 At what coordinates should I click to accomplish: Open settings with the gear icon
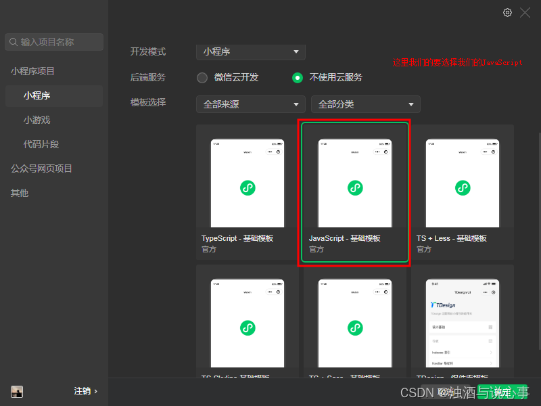point(507,13)
